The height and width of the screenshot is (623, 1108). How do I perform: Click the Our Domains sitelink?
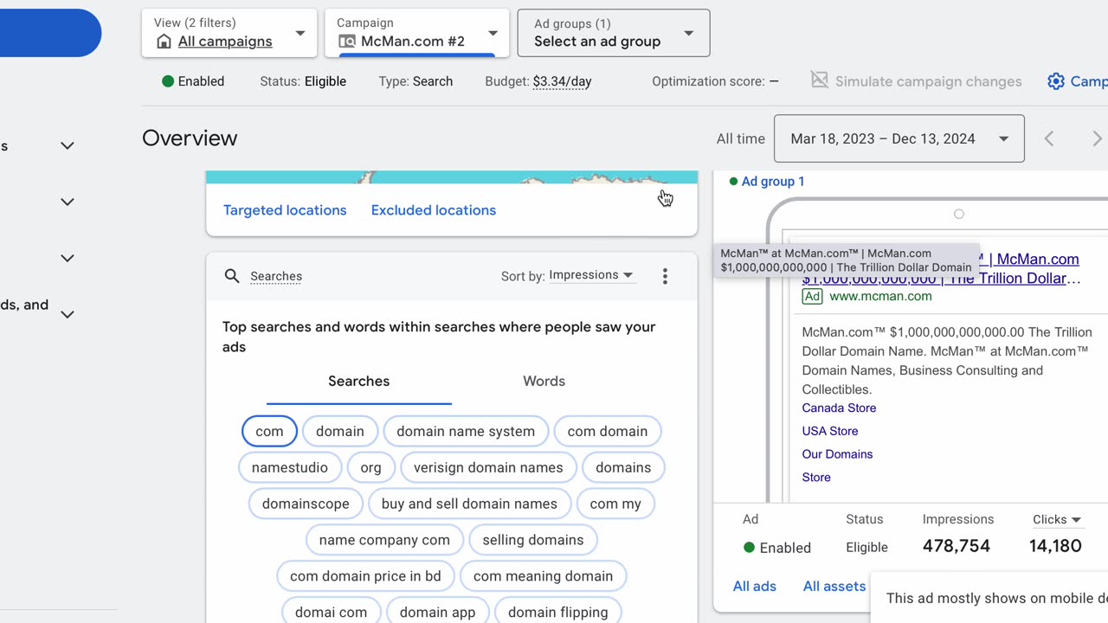click(x=837, y=454)
